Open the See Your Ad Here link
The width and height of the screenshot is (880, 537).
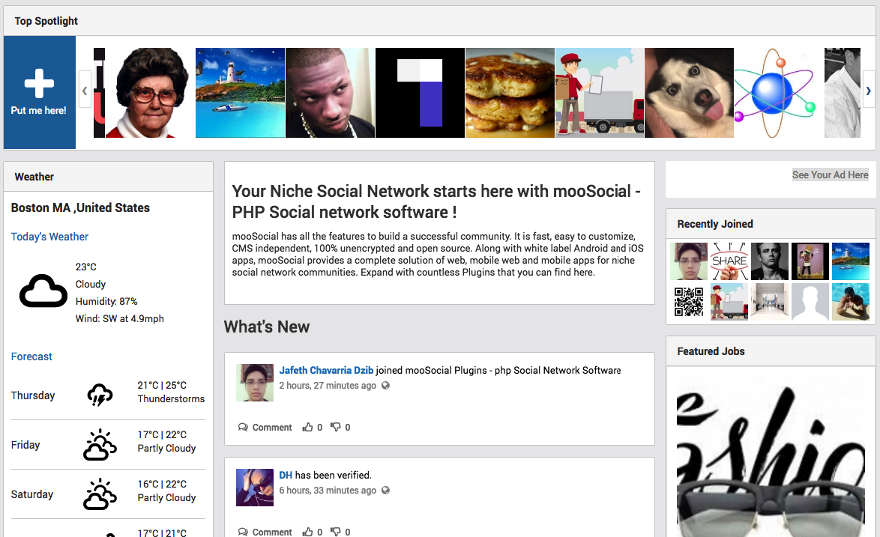click(830, 175)
